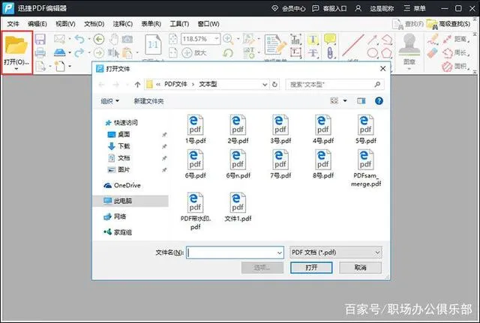This screenshot has width=480, height=323.
Task: Open the Member Center (会员中心) link
Action: [x=289, y=8]
